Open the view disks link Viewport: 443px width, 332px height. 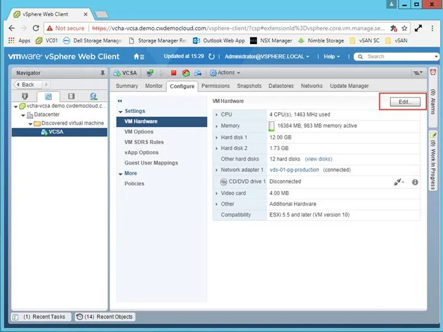[x=318, y=159]
